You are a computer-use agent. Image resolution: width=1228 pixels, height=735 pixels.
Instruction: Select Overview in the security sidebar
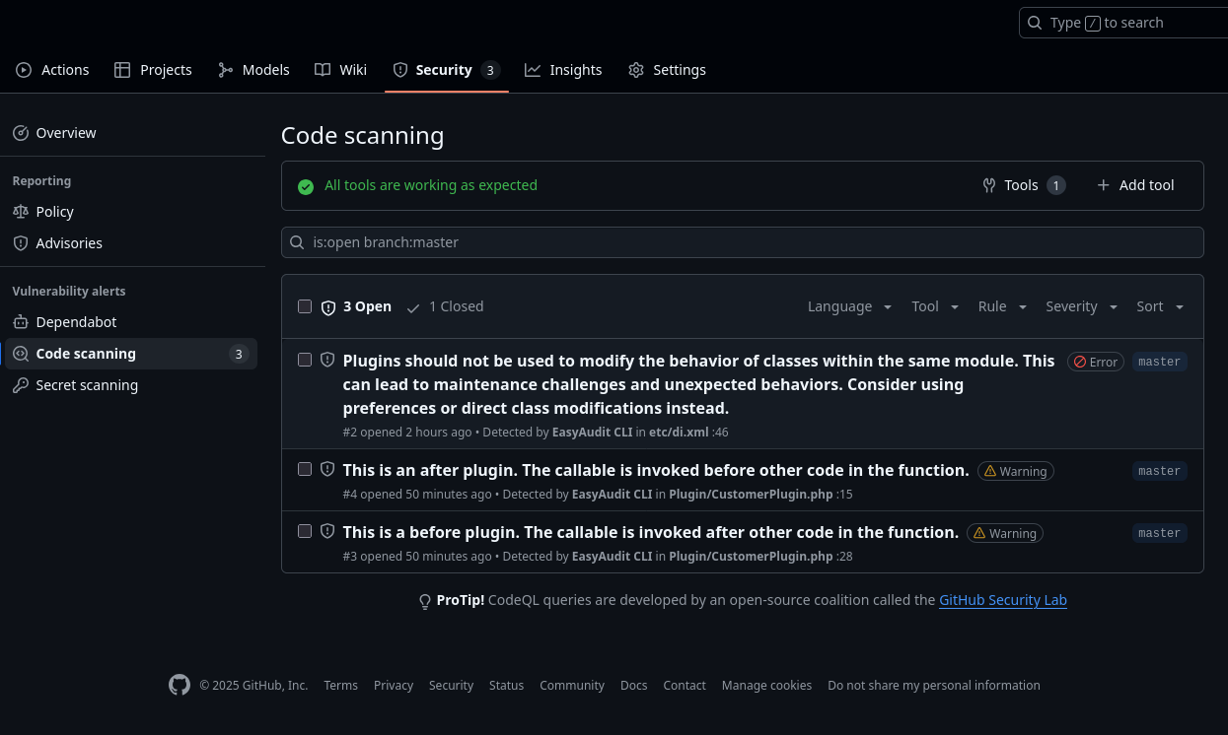(132, 133)
